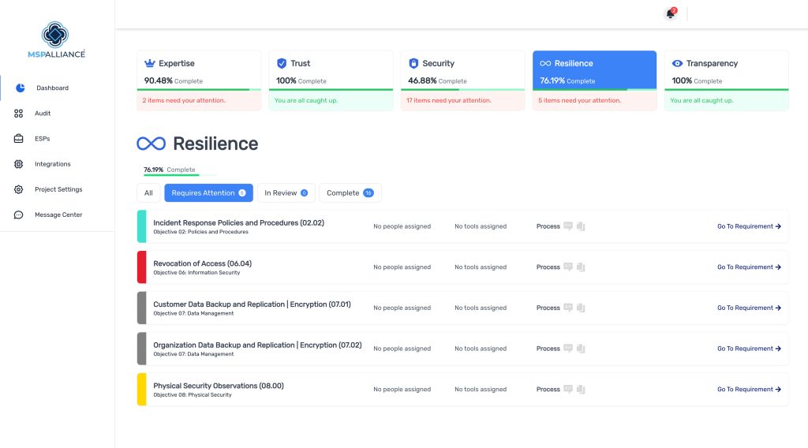Image resolution: width=808 pixels, height=448 pixels.
Task: Select the Dashboard menu item
Action: [52, 88]
